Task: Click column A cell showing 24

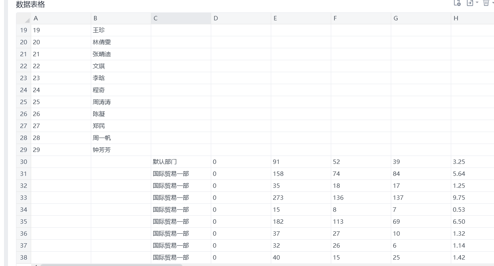Action: point(61,90)
